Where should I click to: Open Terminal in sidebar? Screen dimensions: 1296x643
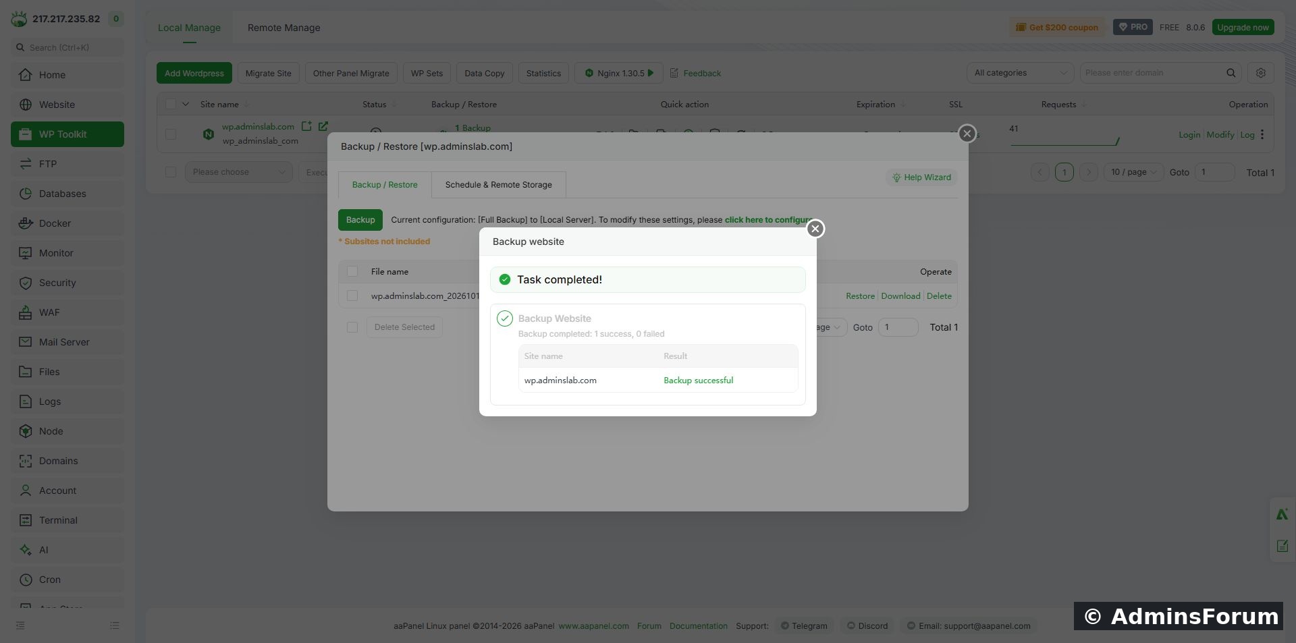[67, 520]
